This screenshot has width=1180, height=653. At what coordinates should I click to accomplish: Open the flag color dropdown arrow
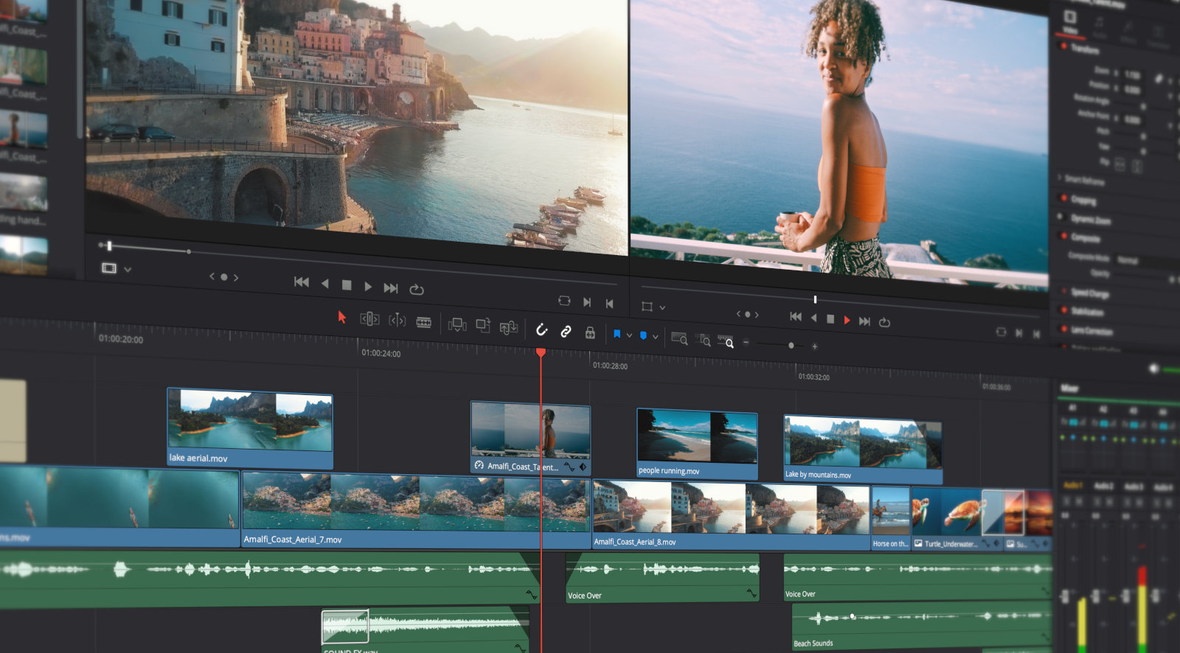[629, 335]
